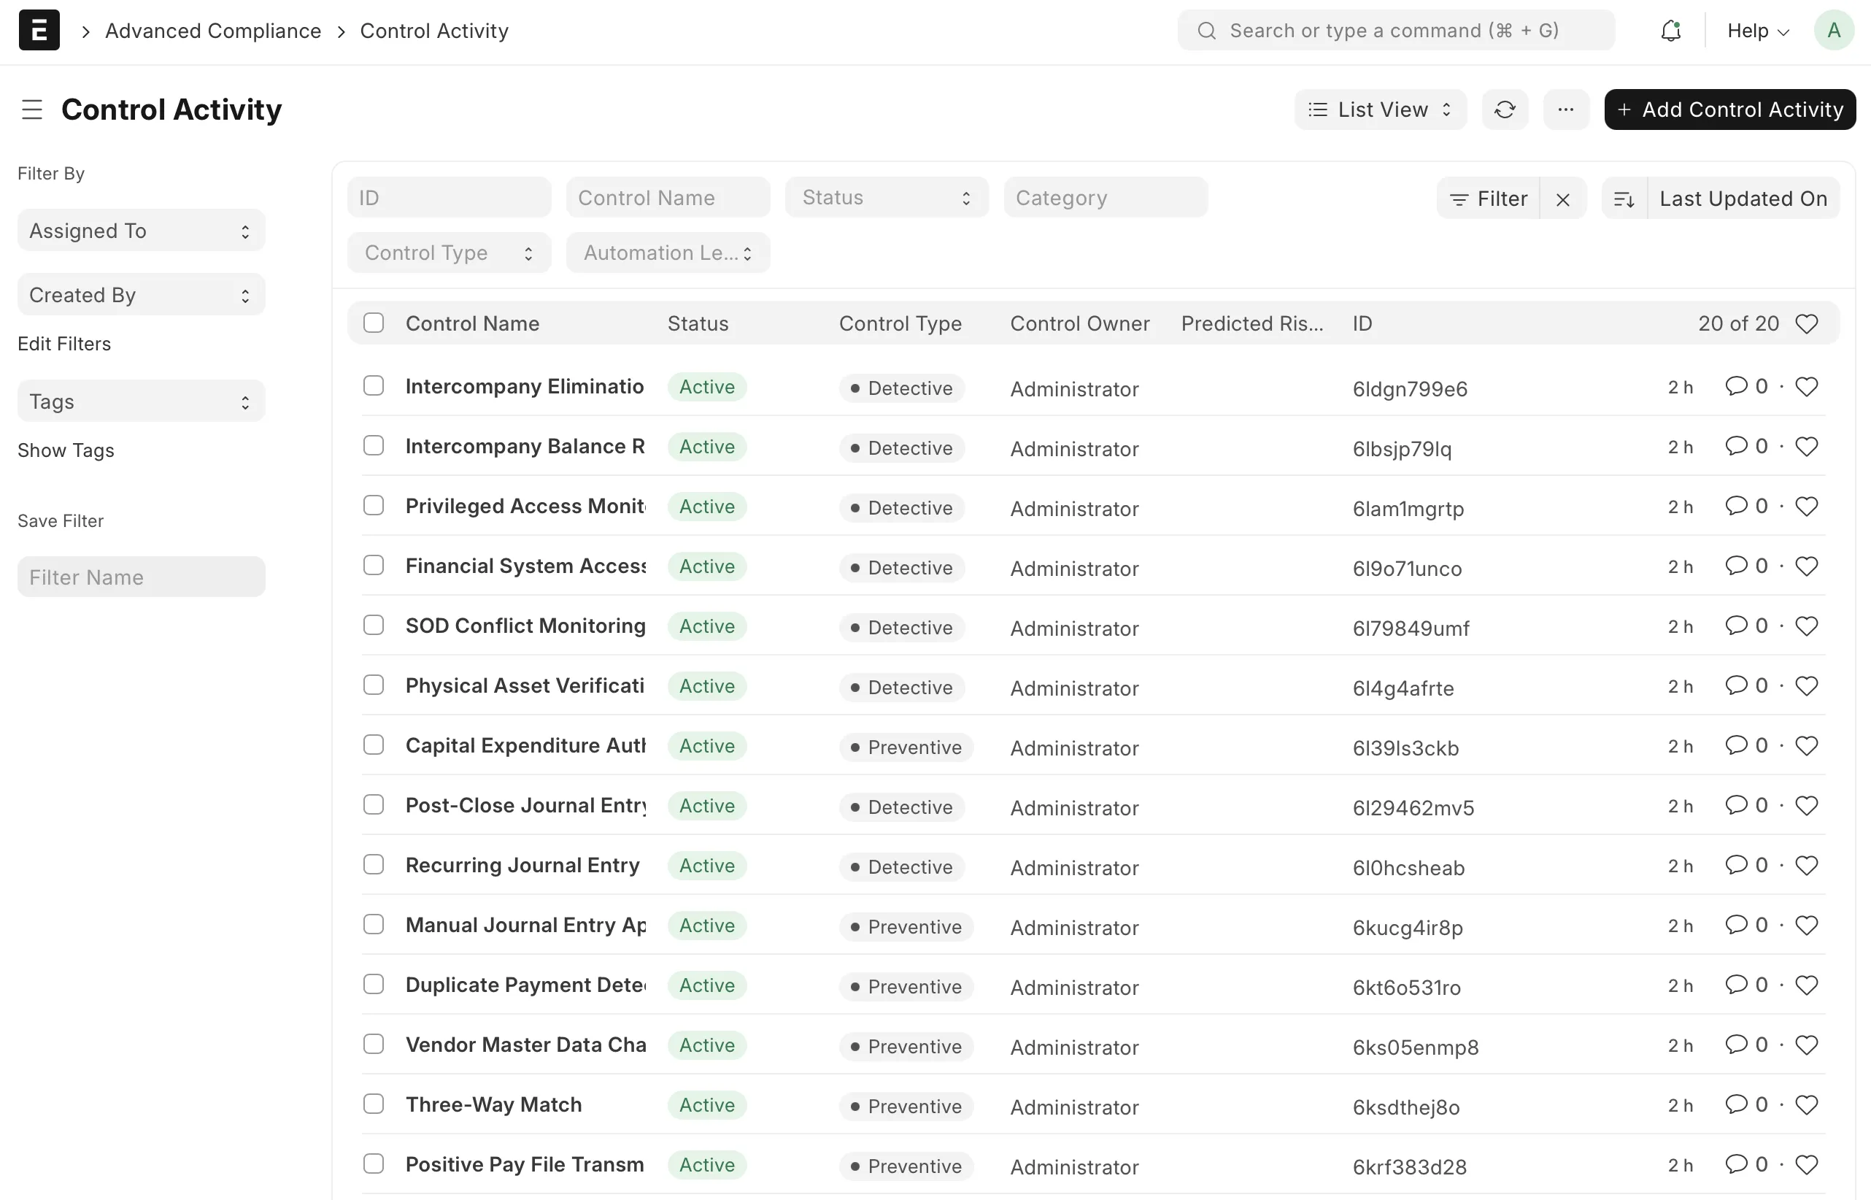Open comments on Three-Way Match row

pyautogui.click(x=1735, y=1104)
